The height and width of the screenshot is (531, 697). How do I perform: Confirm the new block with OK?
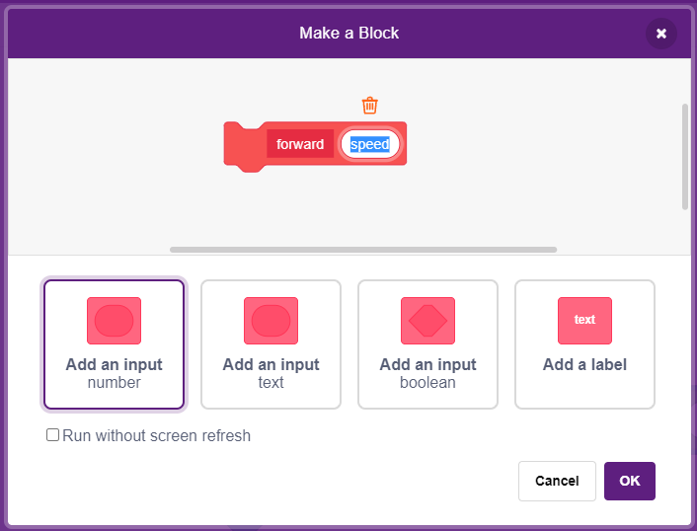click(x=630, y=481)
